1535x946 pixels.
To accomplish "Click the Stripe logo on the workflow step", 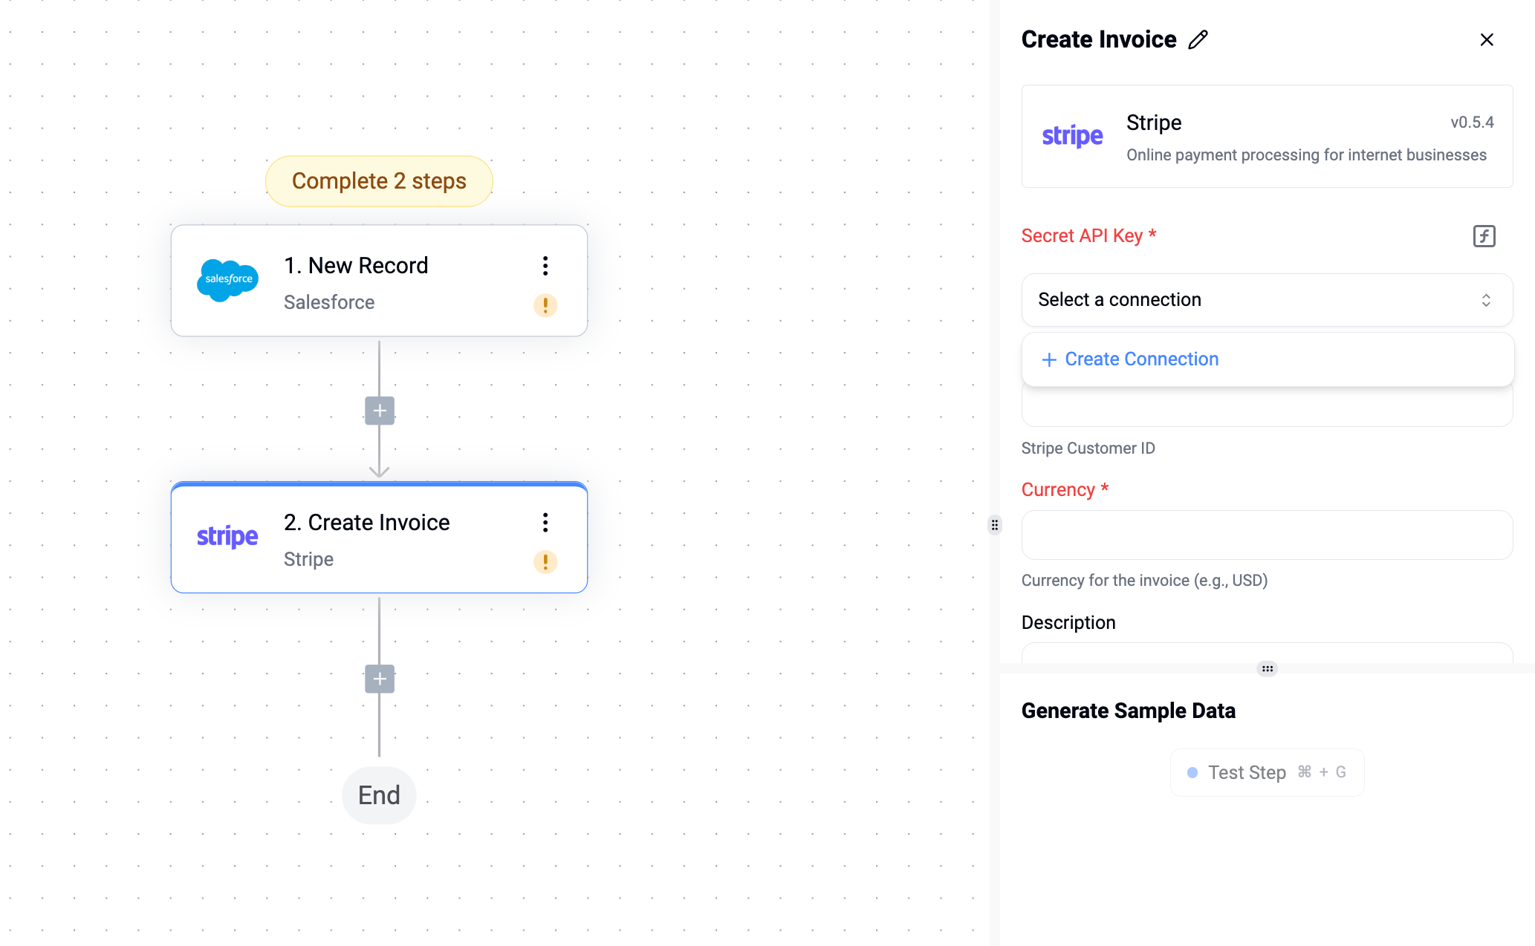I will [227, 536].
